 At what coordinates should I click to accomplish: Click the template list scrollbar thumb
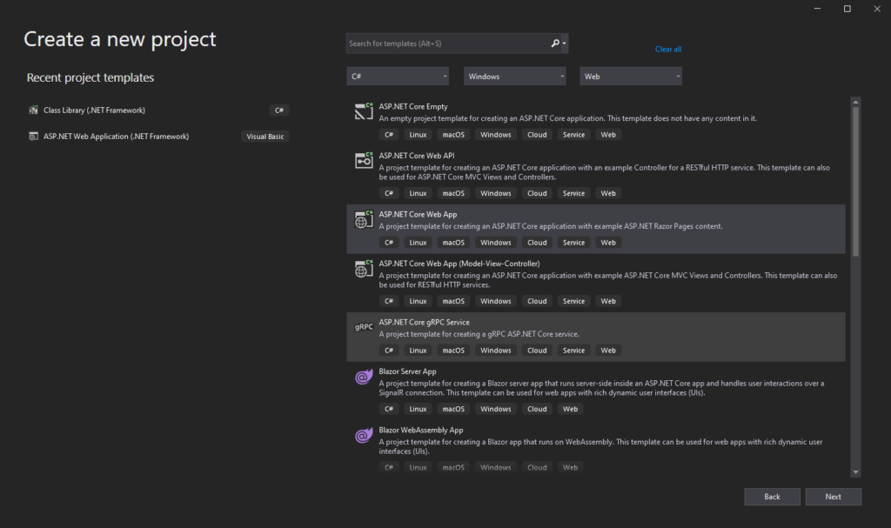pyautogui.click(x=855, y=182)
